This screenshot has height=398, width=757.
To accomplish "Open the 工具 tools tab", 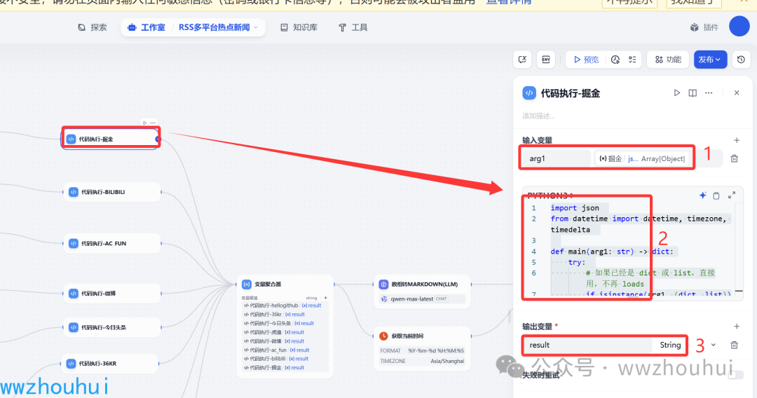I will click(x=353, y=27).
